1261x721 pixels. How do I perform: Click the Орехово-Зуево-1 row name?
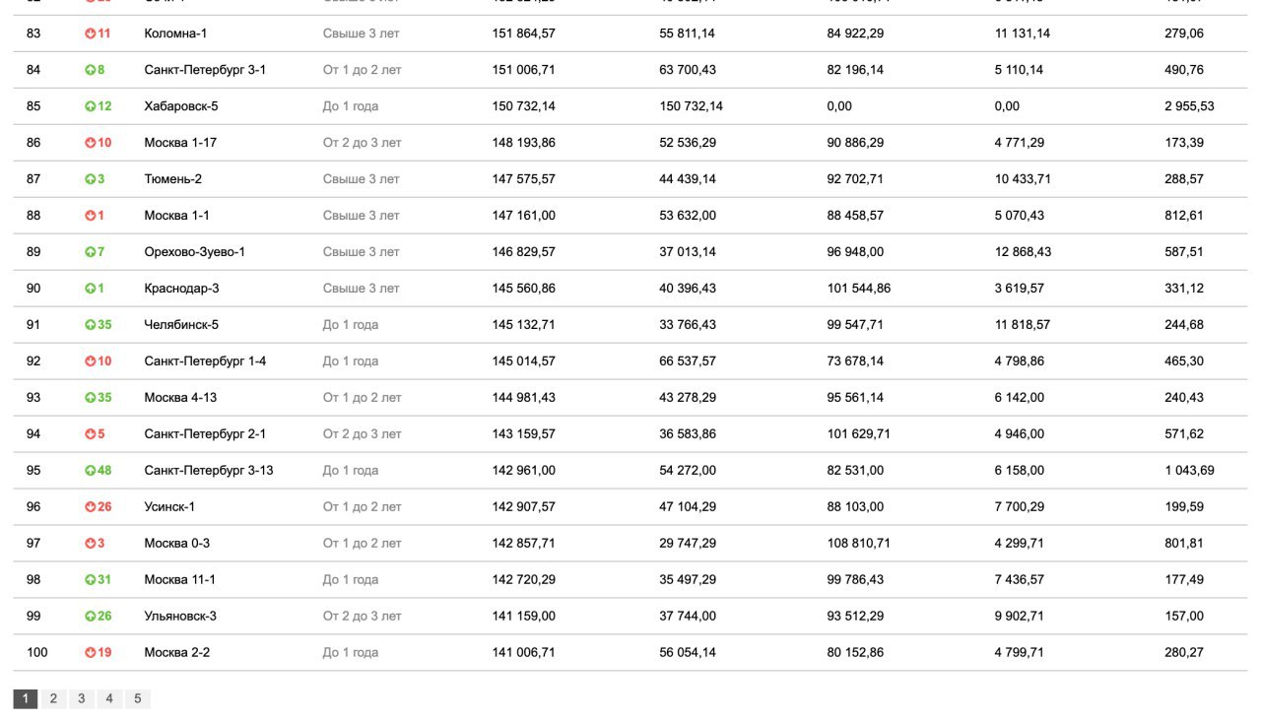(x=195, y=252)
